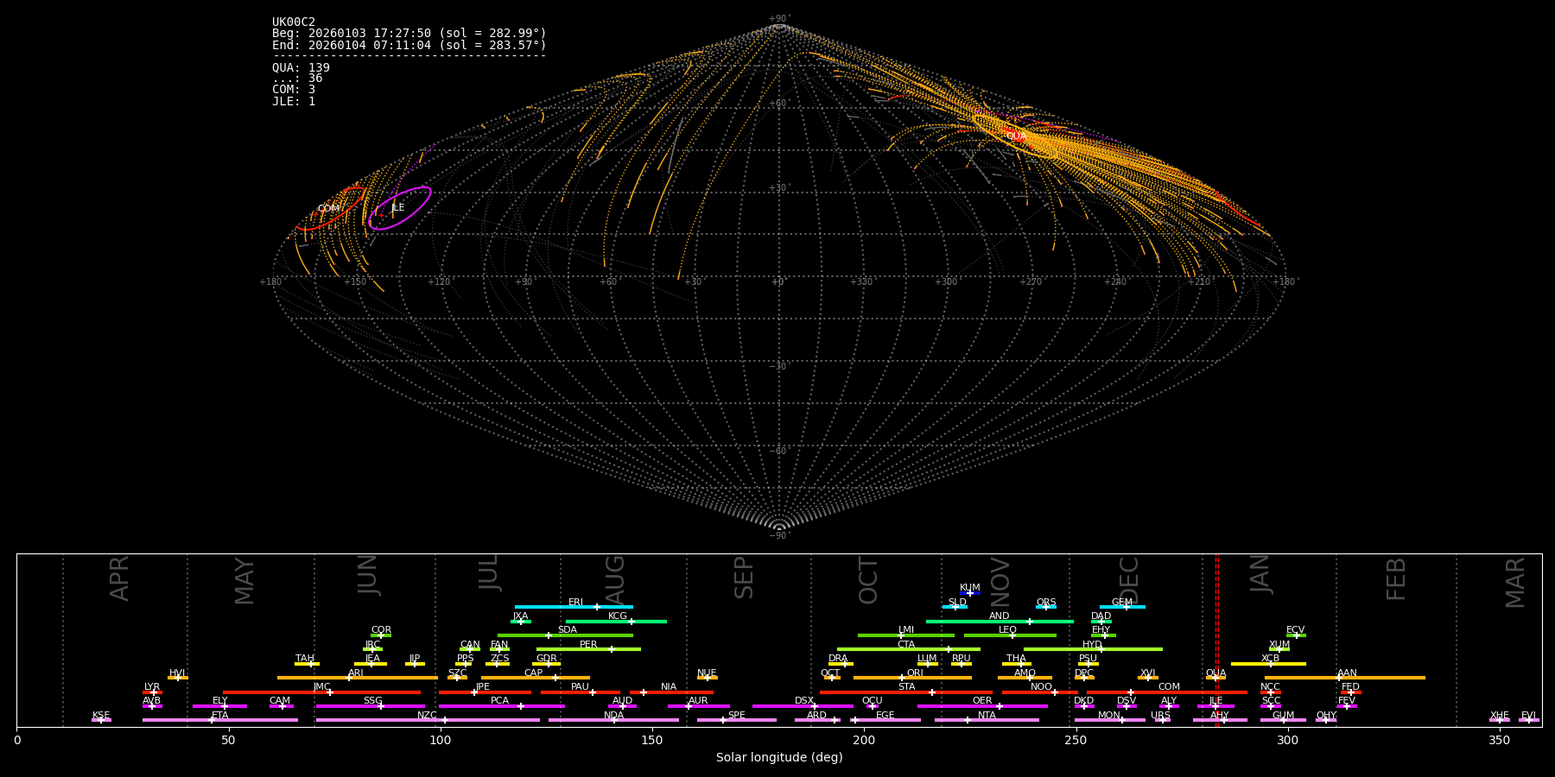1555x777 pixels.
Task: Select the GEM shower bar in timeline
Action: [x=1122, y=607]
